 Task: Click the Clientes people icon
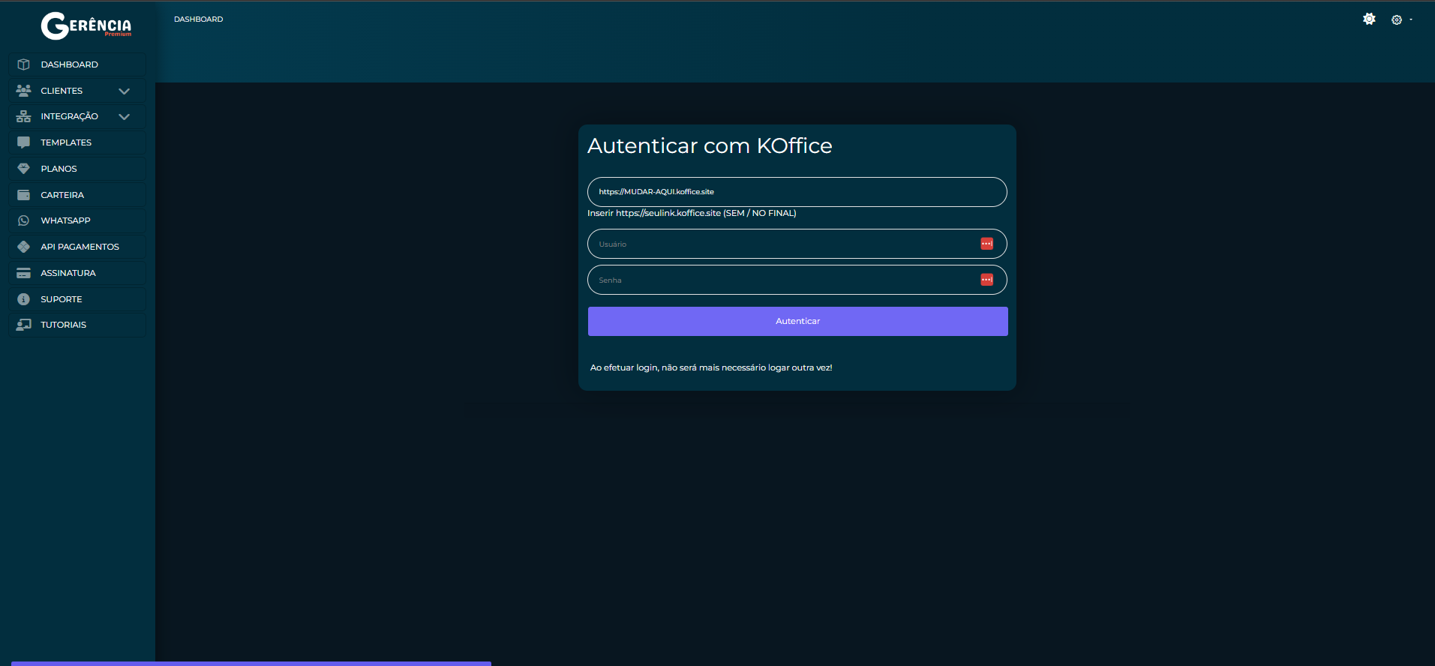click(24, 91)
